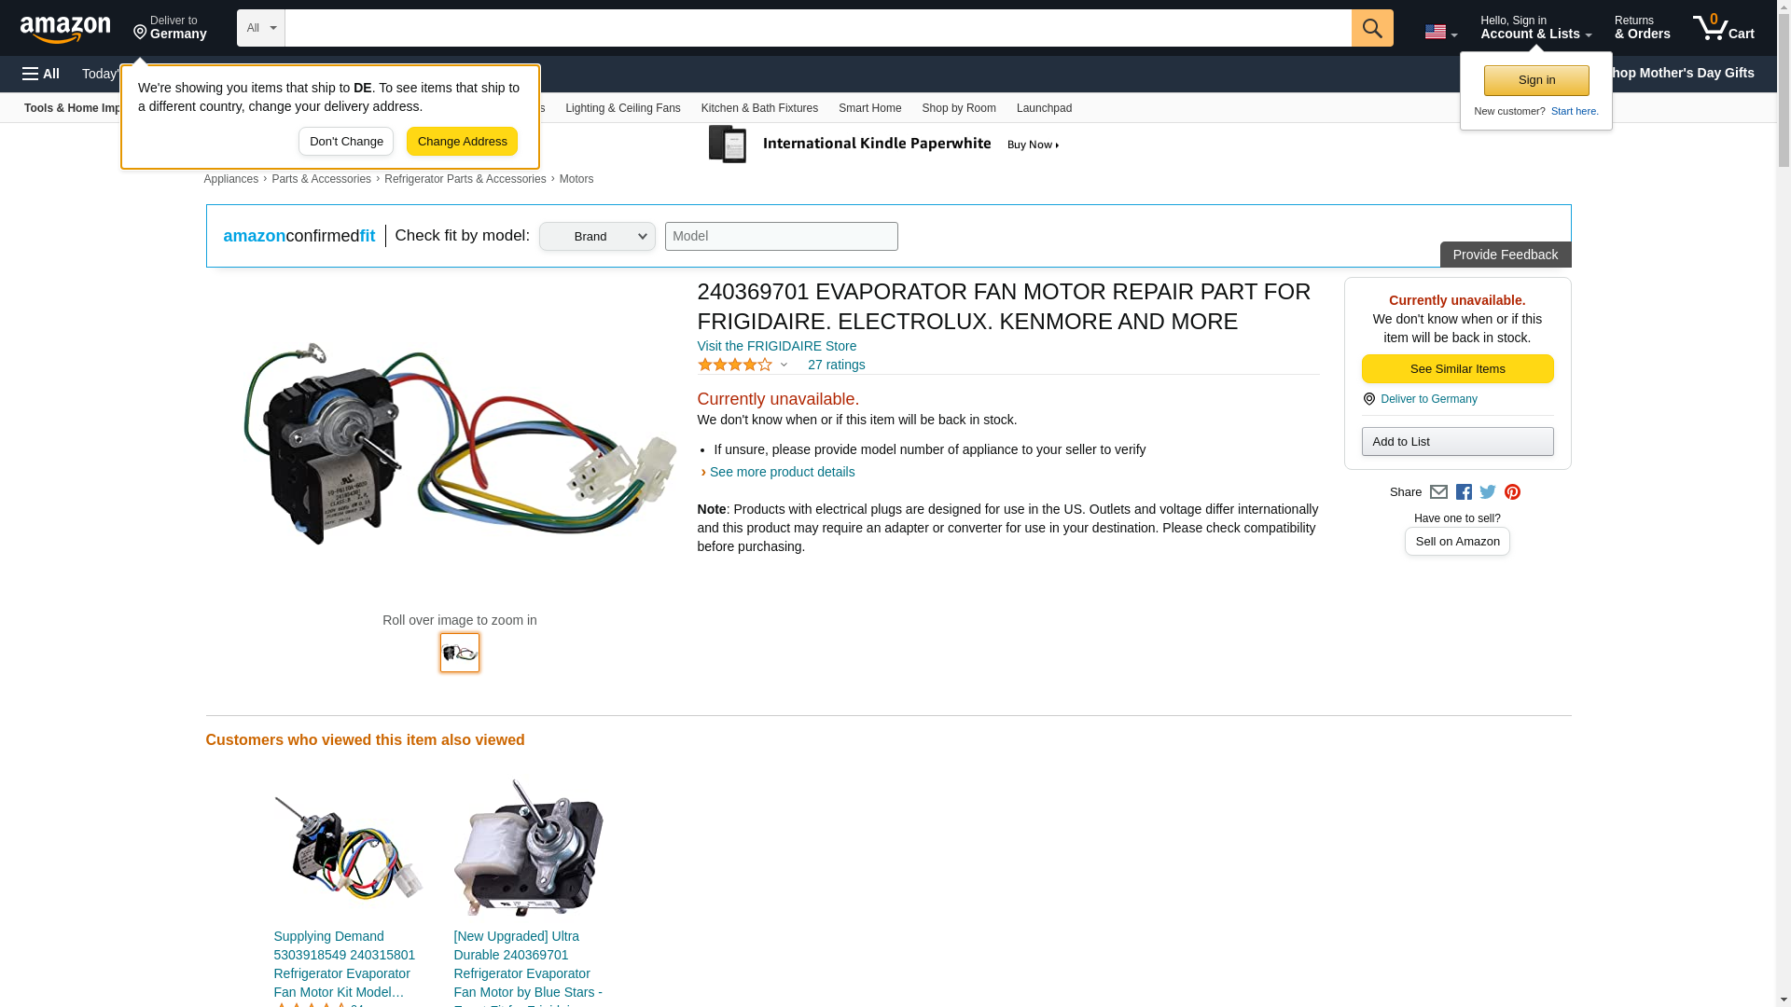Click the Change Address button
Screen dimensions: 1791x1007
[x=463, y=142]
